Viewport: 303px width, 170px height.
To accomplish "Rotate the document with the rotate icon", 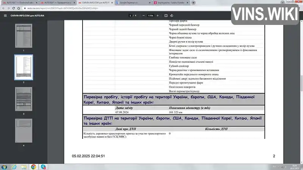I will click(x=172, y=15).
